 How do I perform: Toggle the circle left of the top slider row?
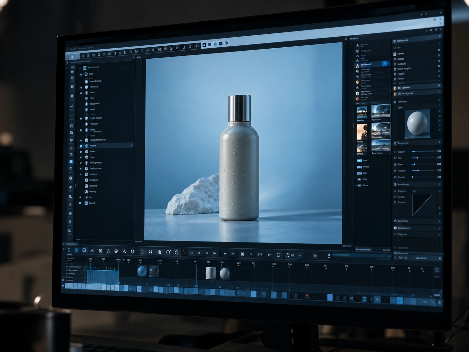point(395,152)
